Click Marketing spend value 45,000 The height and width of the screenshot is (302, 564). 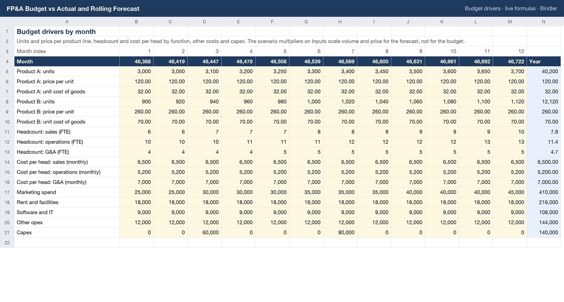pyautogui.click(x=510, y=192)
